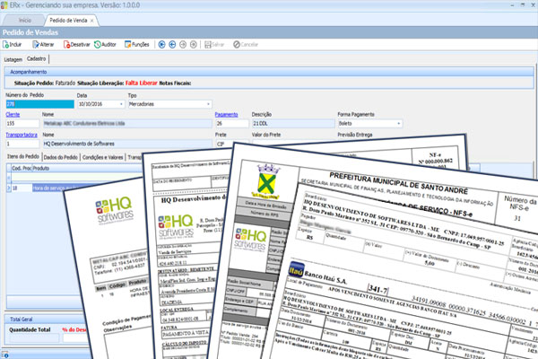This screenshot has height=359, width=538.
Task: Click the Santo André coat of arms
Action: point(267,182)
